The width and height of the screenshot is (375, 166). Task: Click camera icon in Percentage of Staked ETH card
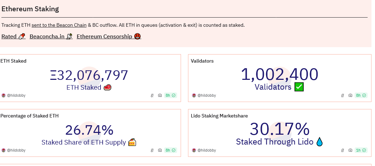pos(160,150)
